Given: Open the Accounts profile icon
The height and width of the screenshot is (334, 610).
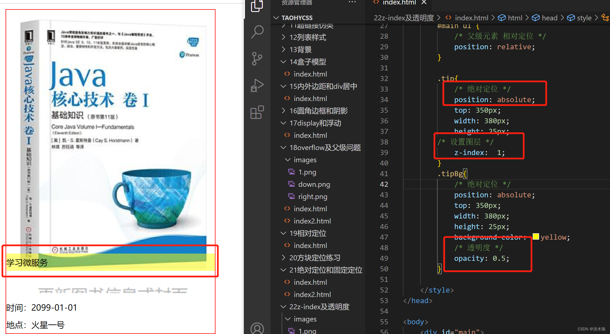Looking at the screenshot, I should tap(257, 328).
